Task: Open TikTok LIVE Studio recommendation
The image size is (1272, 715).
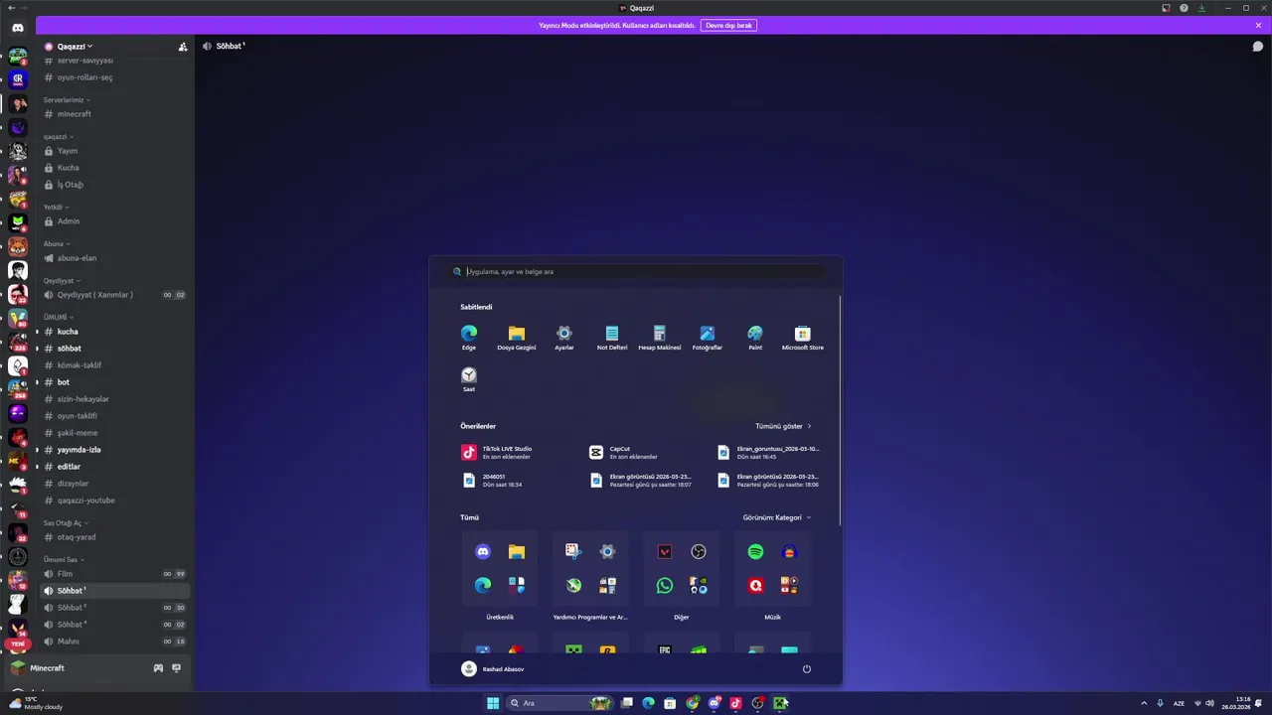Action: (x=497, y=452)
